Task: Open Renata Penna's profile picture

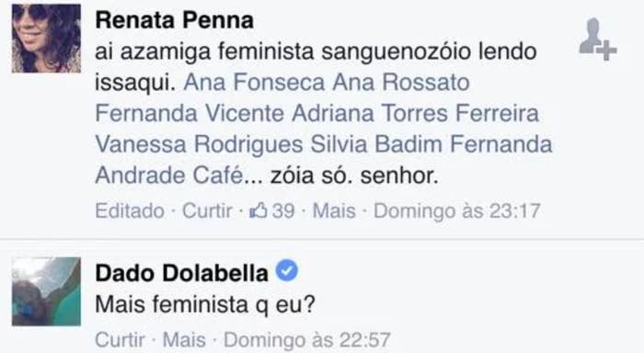Action: [46, 39]
